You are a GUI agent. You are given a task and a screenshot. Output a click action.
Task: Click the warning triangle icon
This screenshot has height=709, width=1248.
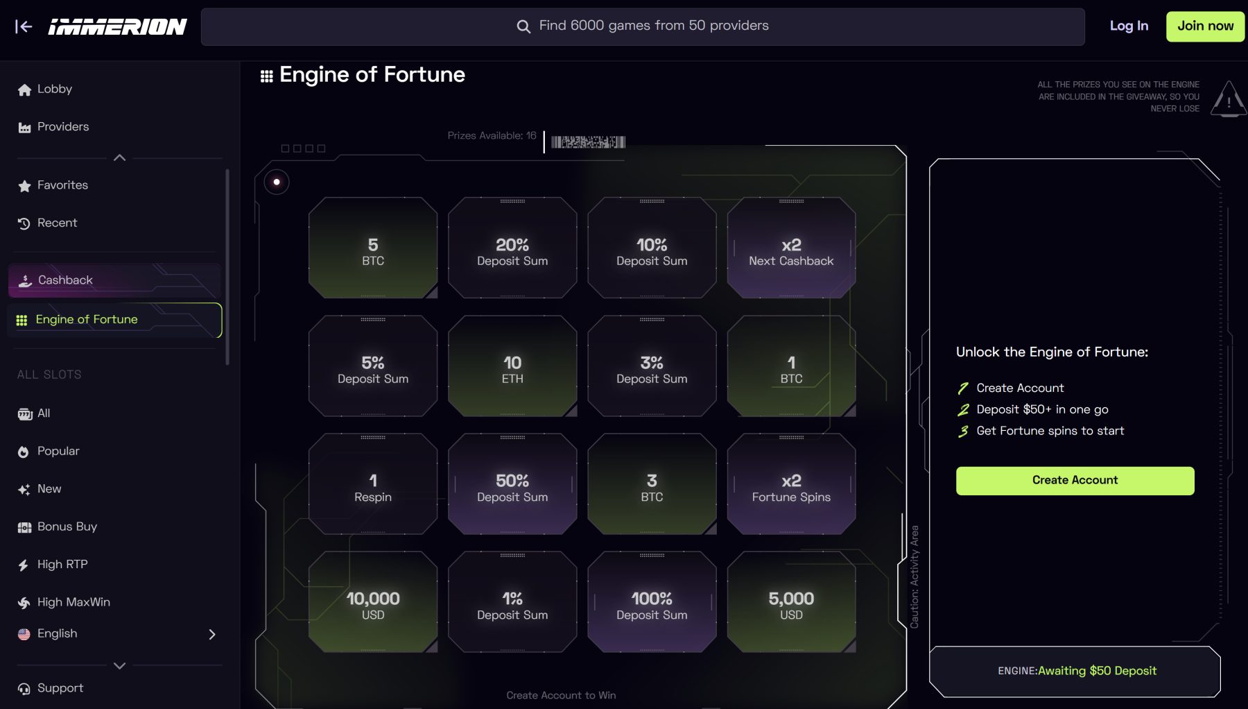tap(1228, 99)
